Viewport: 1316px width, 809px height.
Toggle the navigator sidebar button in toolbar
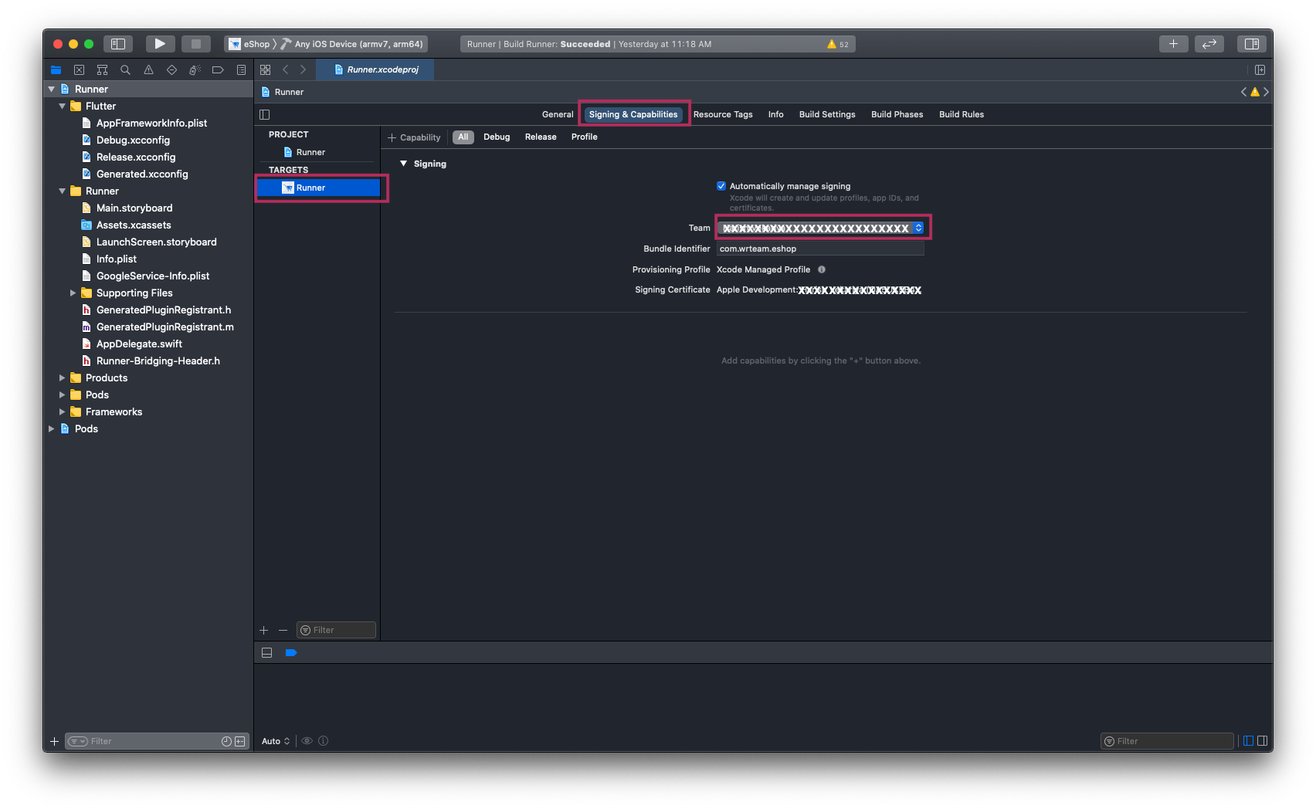[x=118, y=44]
